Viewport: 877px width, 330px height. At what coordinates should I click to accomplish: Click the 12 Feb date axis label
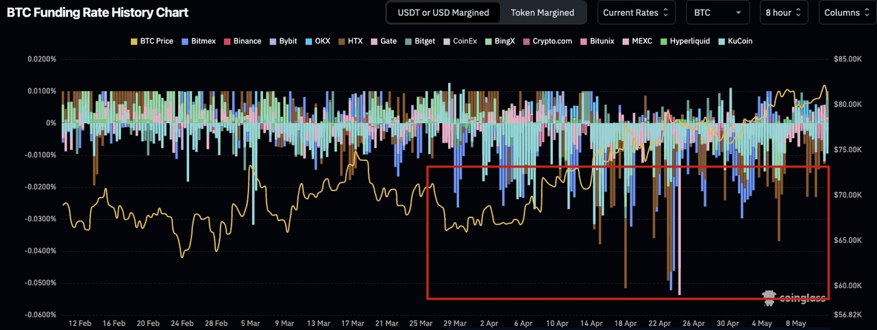(x=79, y=323)
